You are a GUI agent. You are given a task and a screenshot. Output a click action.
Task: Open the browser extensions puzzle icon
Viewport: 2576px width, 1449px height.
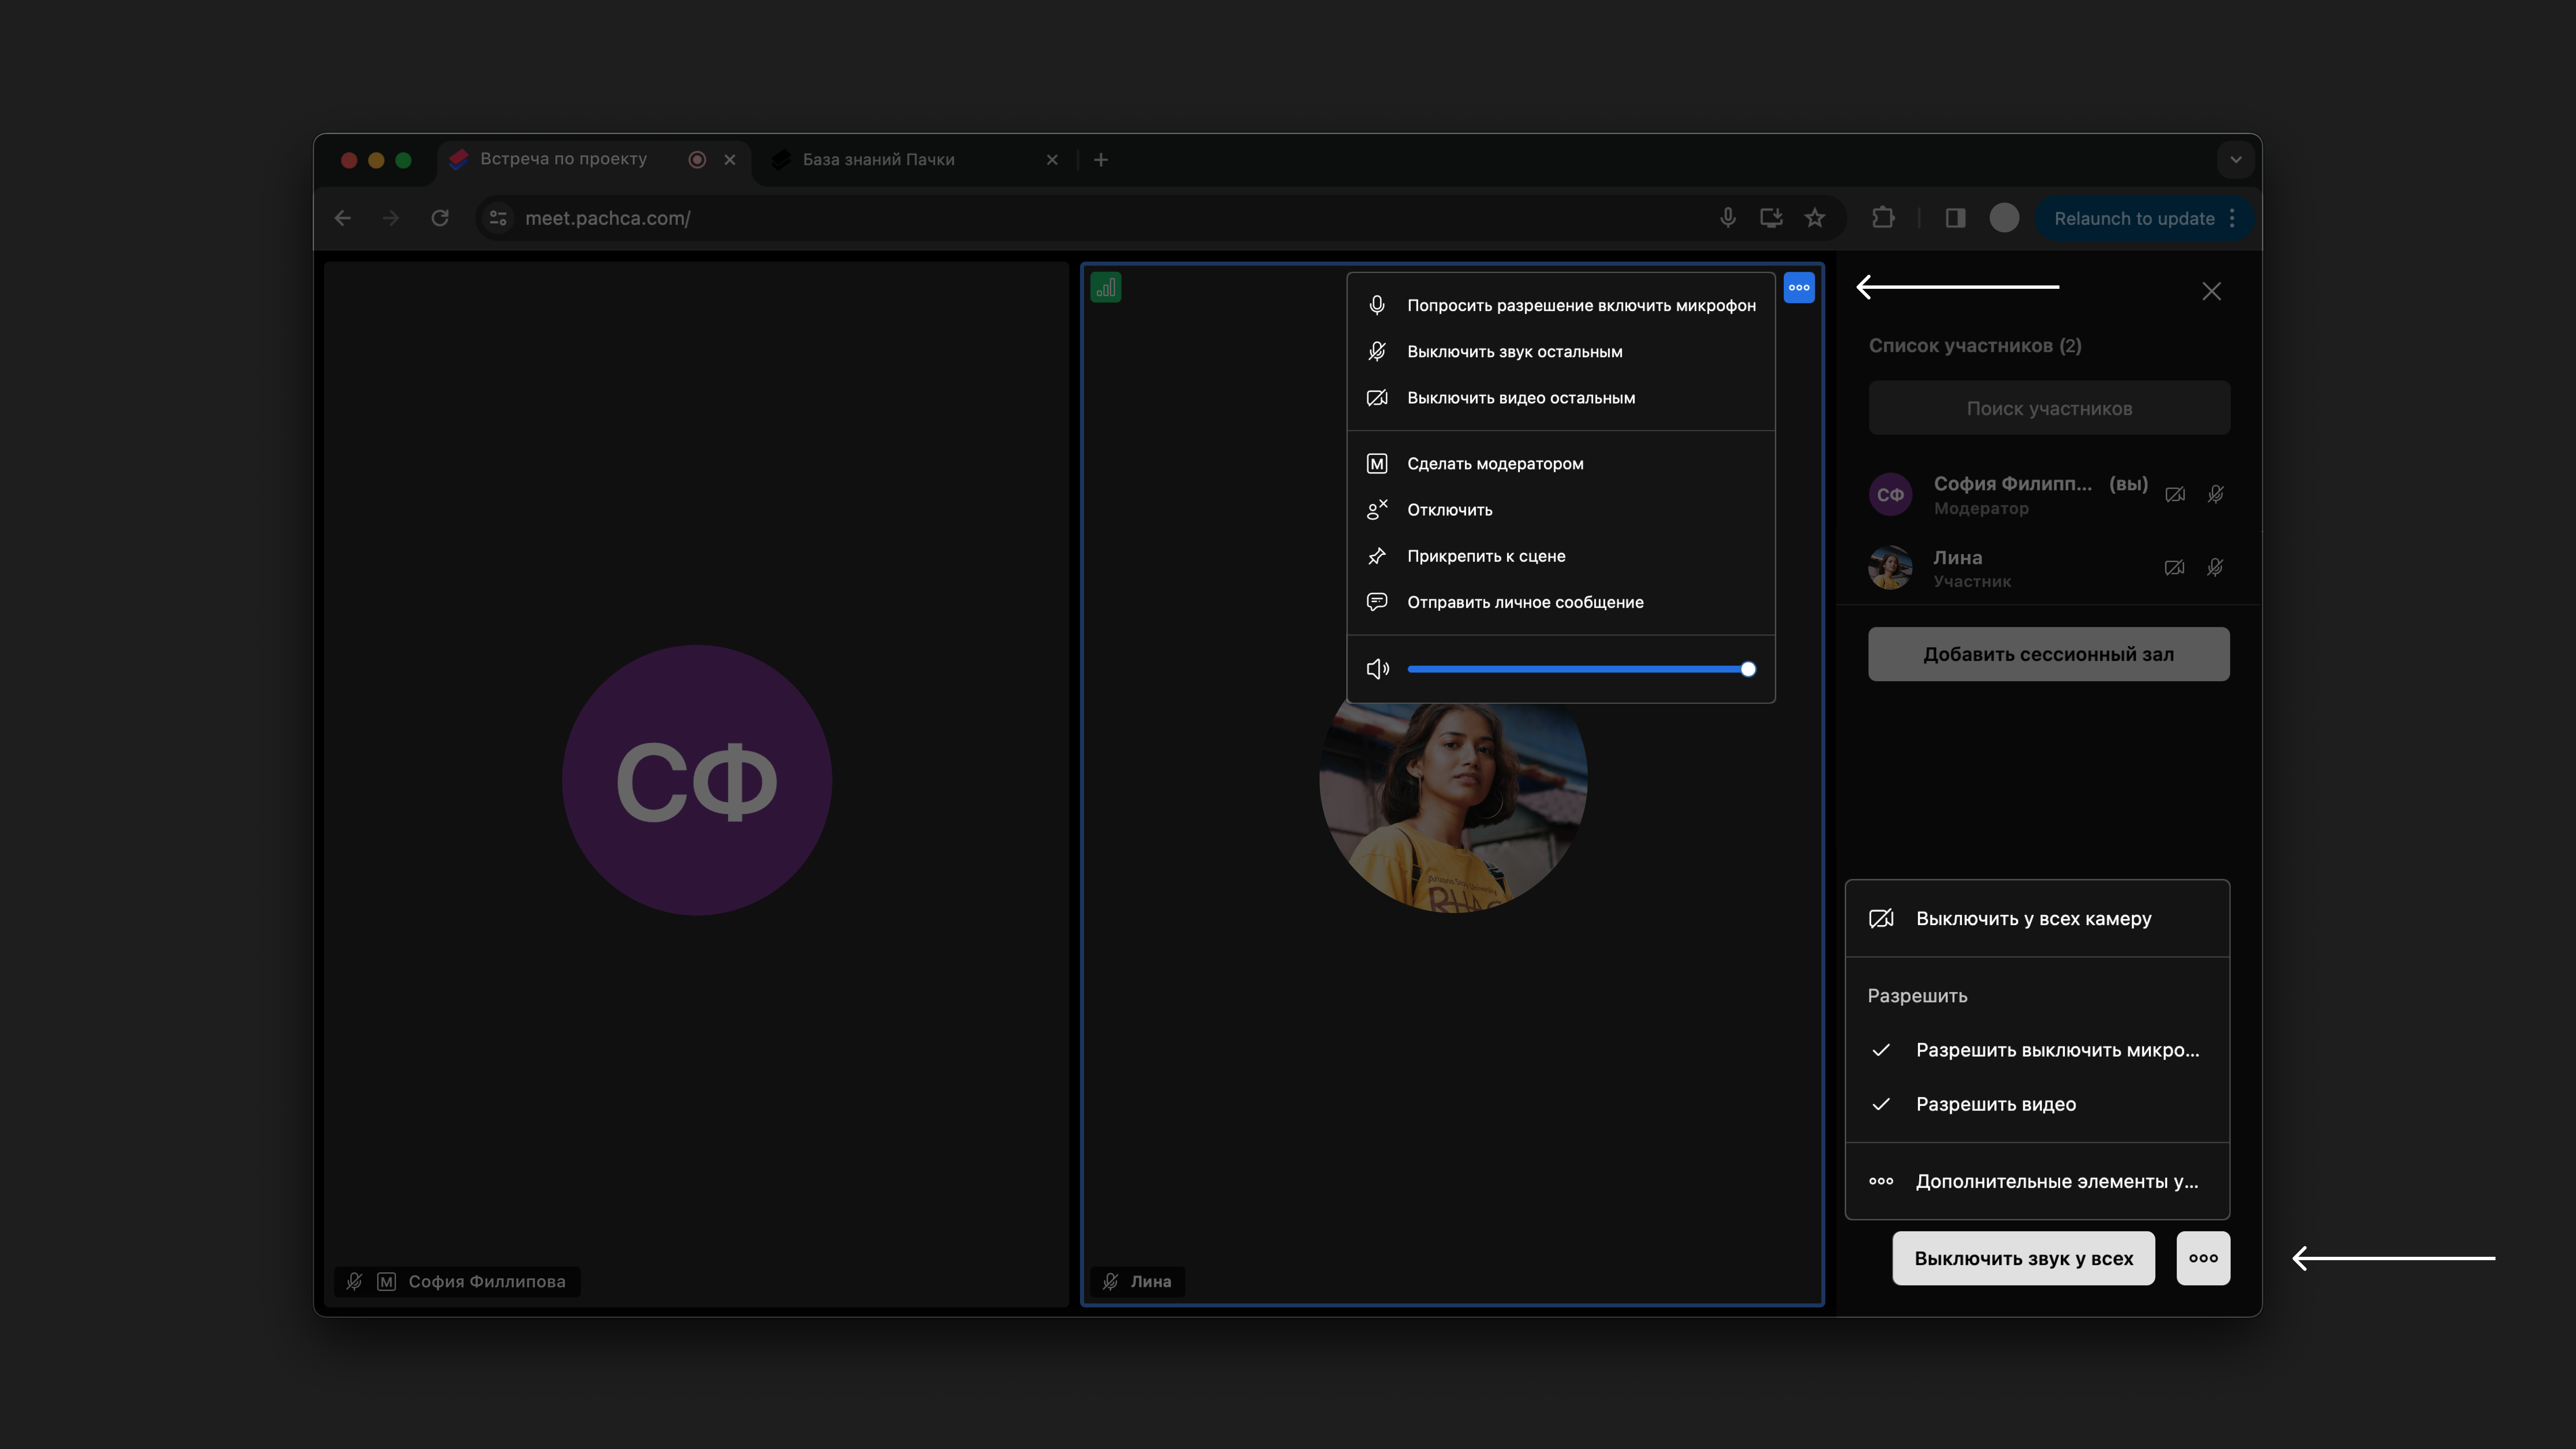pos(1883,218)
